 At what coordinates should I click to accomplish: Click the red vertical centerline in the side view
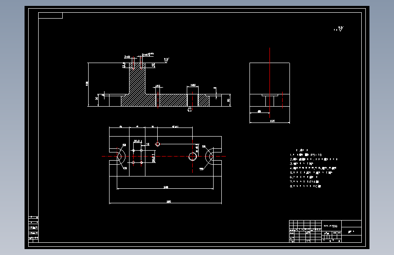coord(269,83)
